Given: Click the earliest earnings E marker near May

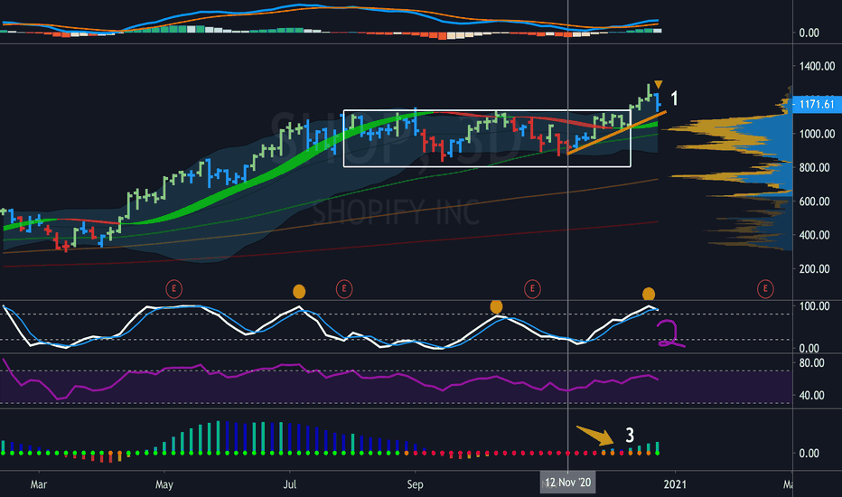Looking at the screenshot, I should pos(174,289).
